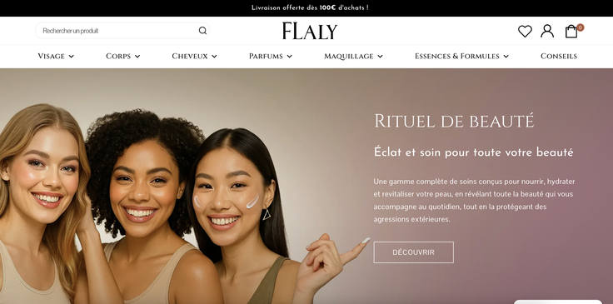Click the cart item count badge
613x304 pixels.
point(581,27)
